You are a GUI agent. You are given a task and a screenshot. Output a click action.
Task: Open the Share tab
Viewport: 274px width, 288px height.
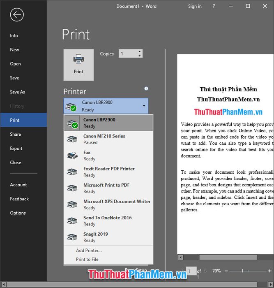pyautogui.click(x=23, y=134)
